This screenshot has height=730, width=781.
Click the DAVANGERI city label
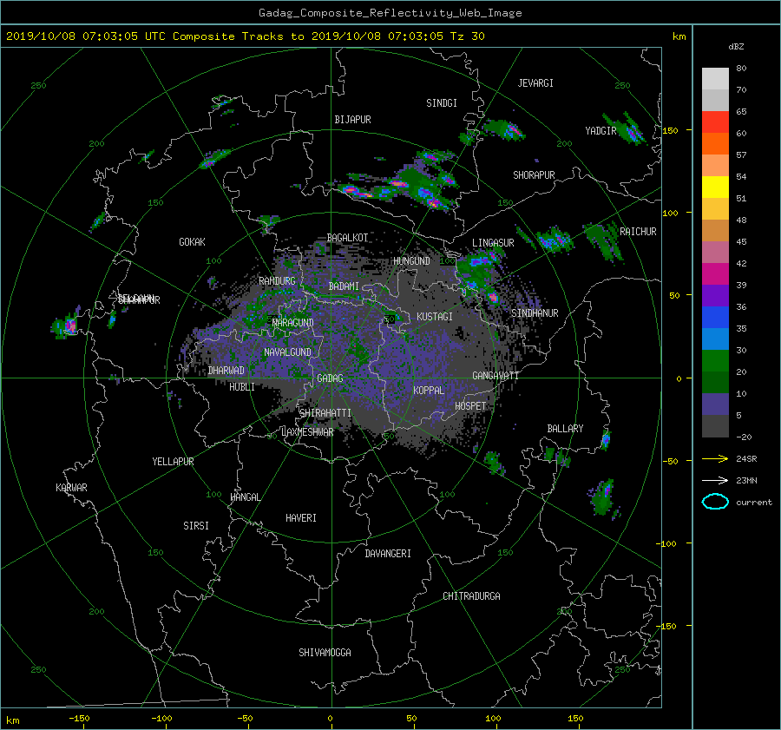(x=388, y=554)
